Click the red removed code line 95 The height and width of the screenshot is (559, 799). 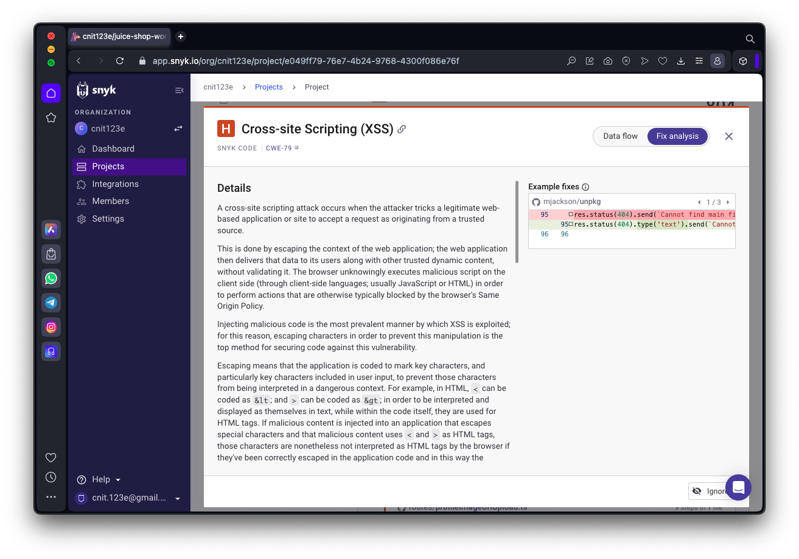click(632, 214)
